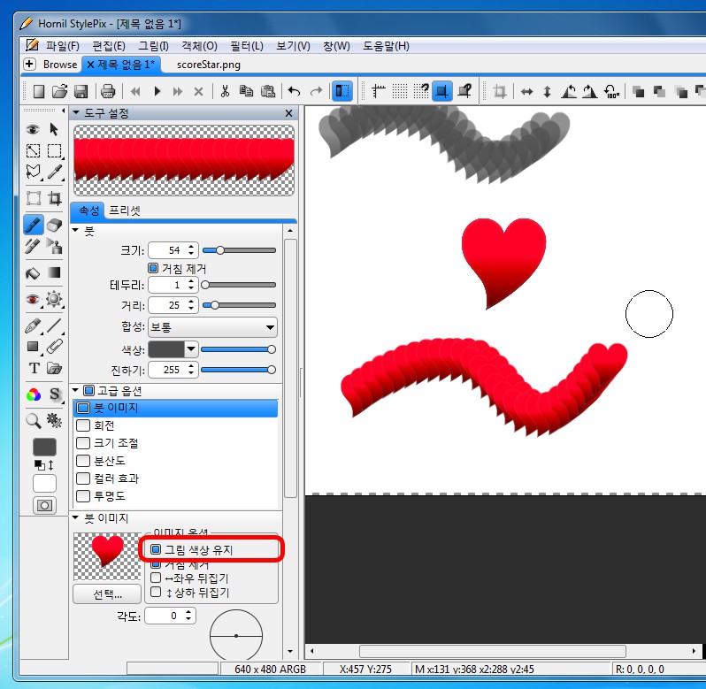
Task: Toggle the 고급 옵션 checkbox
Action: point(89,390)
